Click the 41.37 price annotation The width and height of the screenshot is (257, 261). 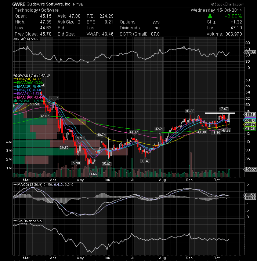pyautogui.click(x=134, y=132)
